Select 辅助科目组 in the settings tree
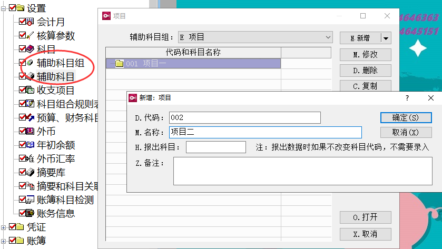442x249 pixels. pos(61,63)
